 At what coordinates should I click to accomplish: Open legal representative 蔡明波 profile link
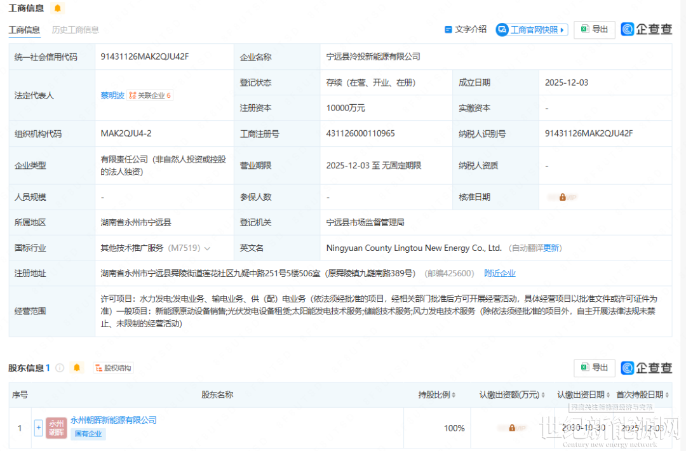tap(112, 95)
